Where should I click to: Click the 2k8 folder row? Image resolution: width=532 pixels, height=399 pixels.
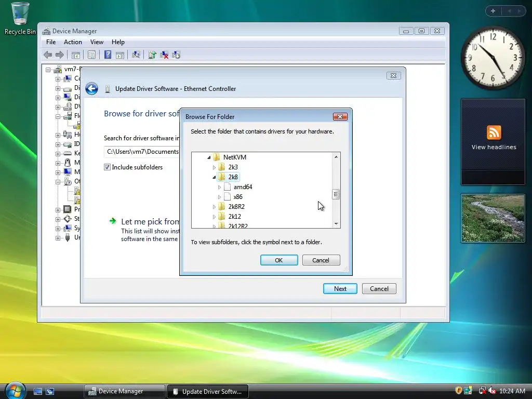click(229, 177)
